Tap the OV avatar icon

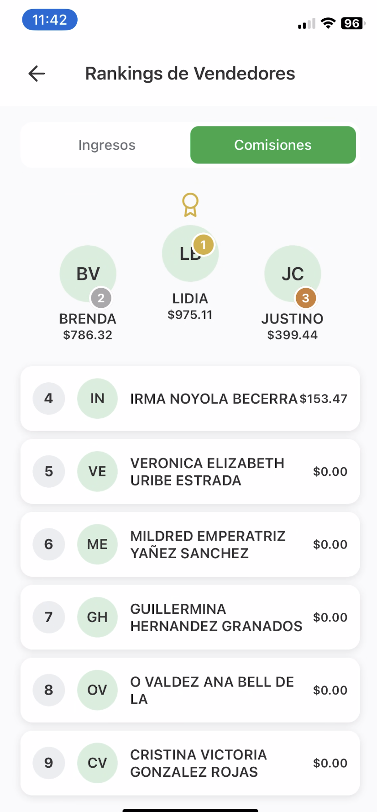click(x=97, y=690)
